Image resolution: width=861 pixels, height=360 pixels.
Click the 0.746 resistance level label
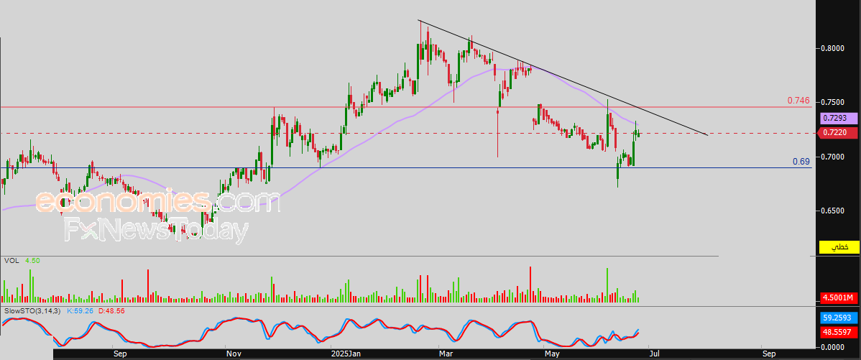(x=798, y=101)
